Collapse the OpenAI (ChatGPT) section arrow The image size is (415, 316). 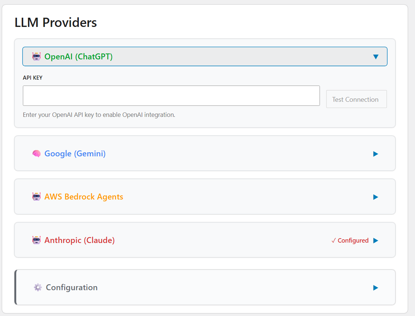[x=376, y=57]
